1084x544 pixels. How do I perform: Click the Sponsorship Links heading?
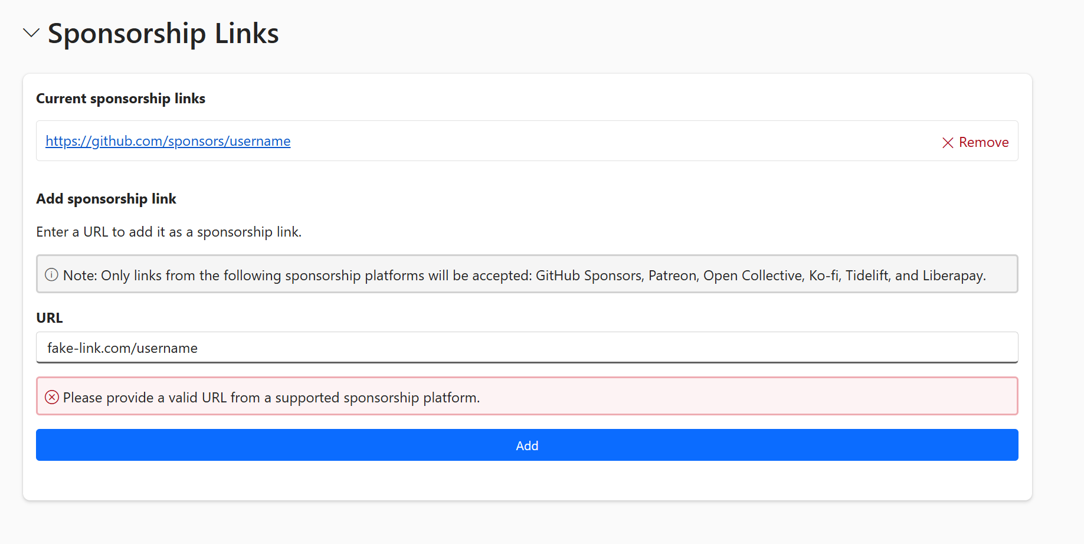pyautogui.click(x=163, y=33)
